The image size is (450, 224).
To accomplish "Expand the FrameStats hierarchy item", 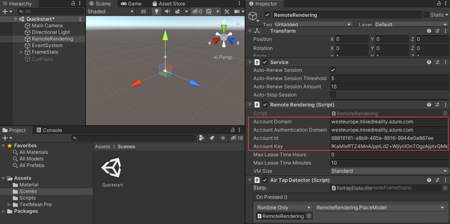I will [x=21, y=52].
